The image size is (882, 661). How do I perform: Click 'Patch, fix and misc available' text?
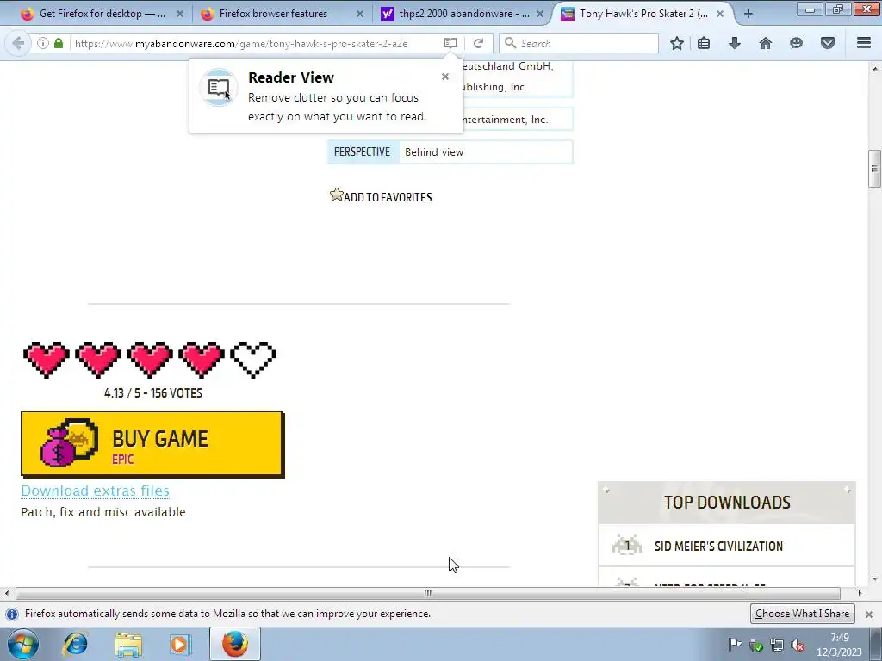click(x=103, y=512)
